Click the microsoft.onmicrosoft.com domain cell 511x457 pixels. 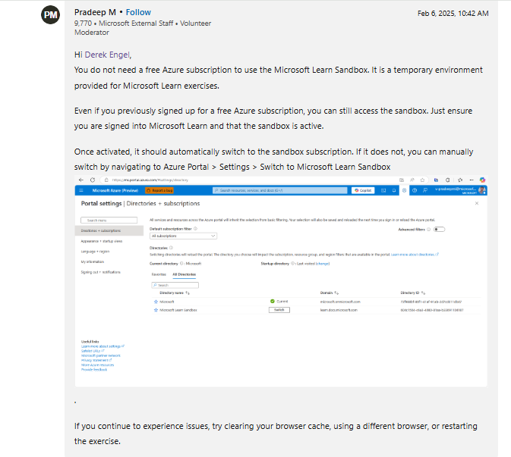(340, 302)
